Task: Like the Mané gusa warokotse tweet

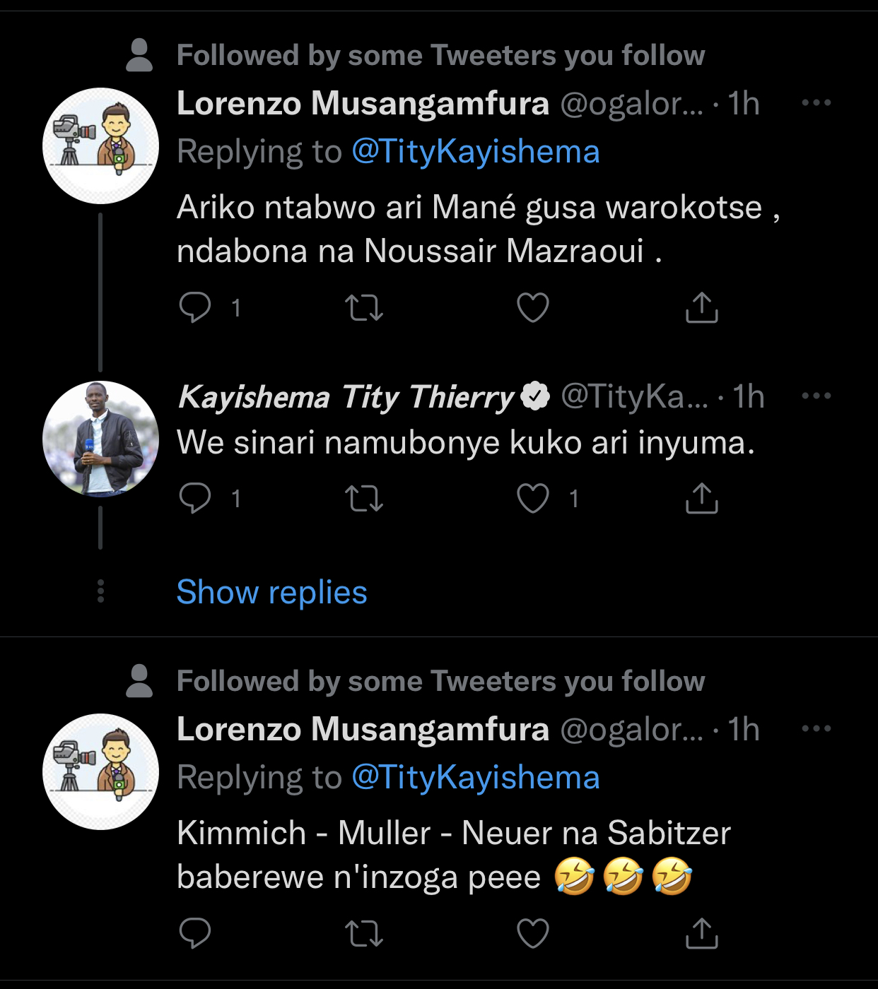Action: tap(532, 307)
